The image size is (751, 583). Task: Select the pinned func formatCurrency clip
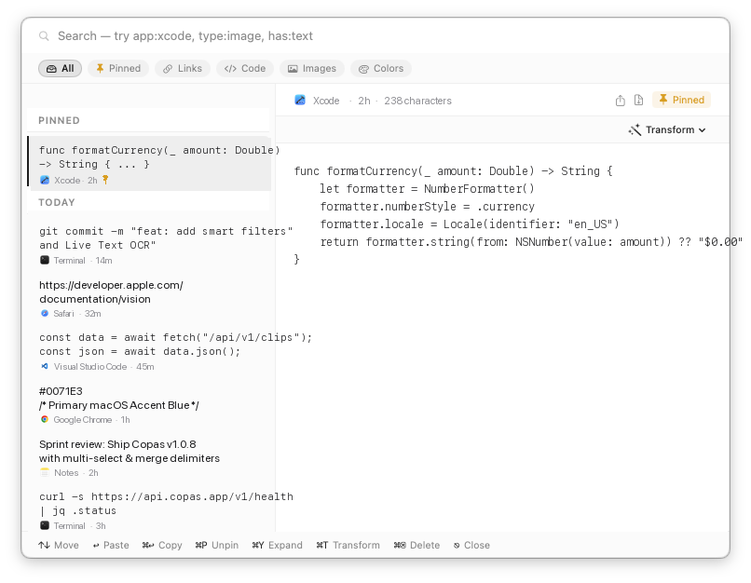150,164
